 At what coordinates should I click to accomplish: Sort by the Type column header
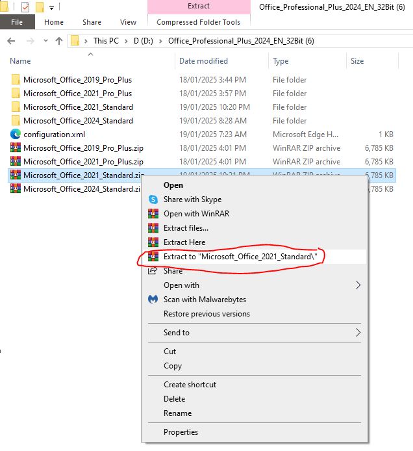(281, 61)
